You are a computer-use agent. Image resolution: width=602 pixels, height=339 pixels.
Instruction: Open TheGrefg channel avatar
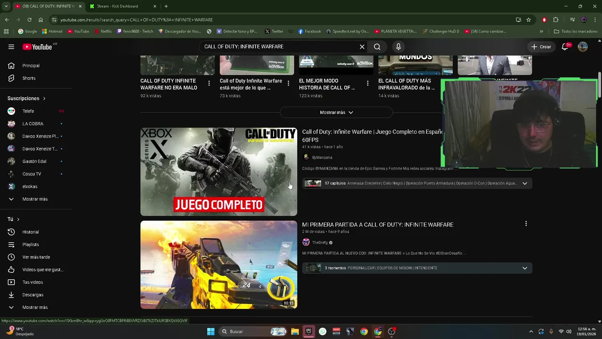click(306, 242)
